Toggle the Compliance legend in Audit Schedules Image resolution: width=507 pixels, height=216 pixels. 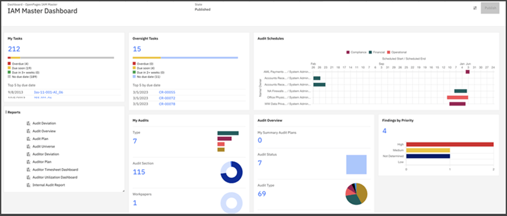pos(357,52)
